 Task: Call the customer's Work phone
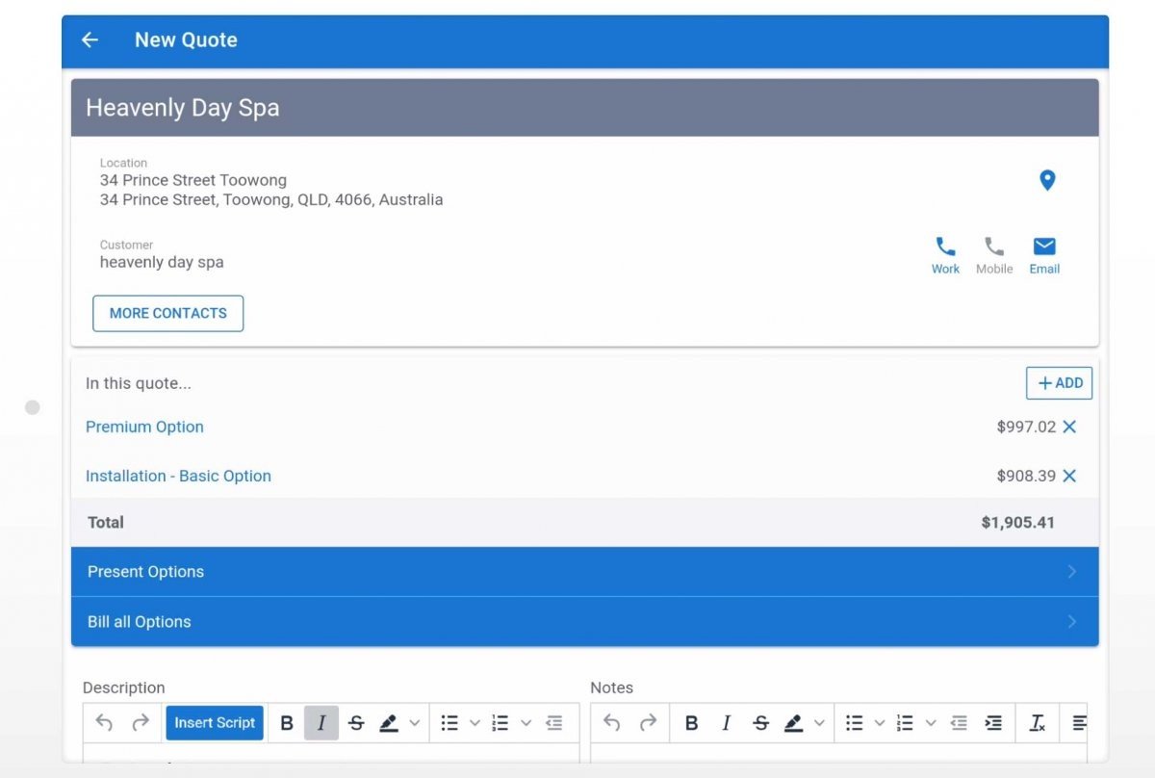pyautogui.click(x=945, y=255)
